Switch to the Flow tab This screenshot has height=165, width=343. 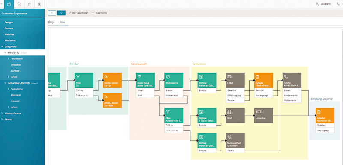point(62,22)
